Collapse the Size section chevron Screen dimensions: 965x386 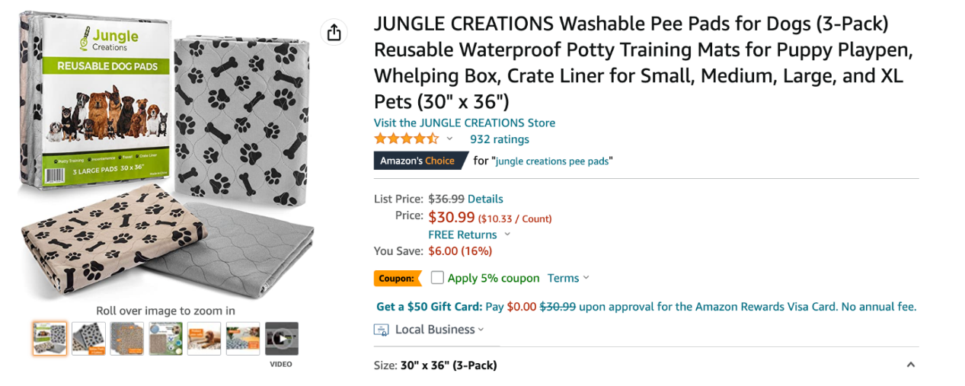click(x=910, y=365)
